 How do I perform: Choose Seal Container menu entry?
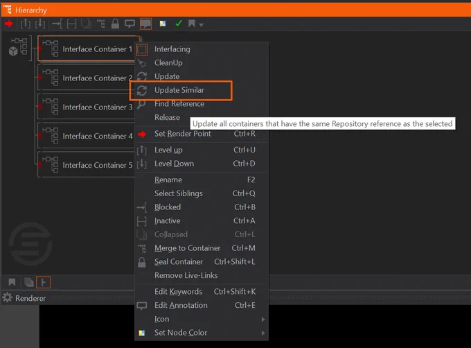click(202, 262)
